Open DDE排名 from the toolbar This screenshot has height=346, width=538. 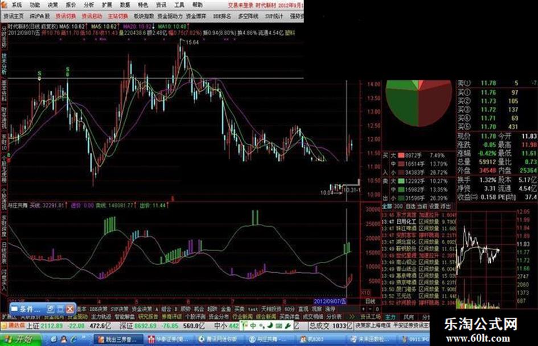[x=222, y=16]
